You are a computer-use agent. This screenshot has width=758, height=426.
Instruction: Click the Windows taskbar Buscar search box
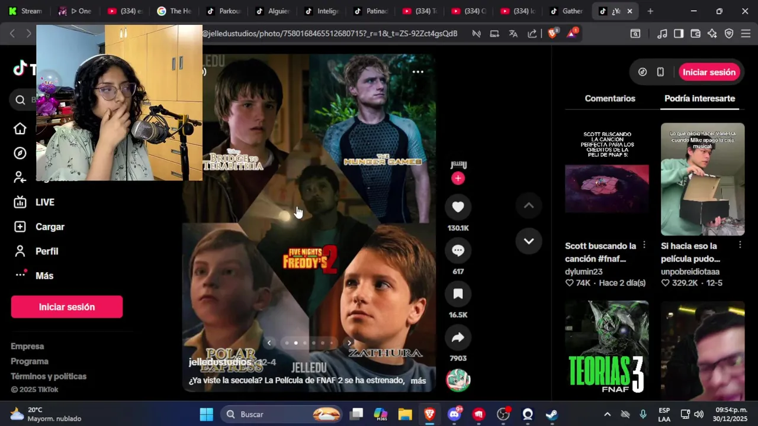pos(282,414)
